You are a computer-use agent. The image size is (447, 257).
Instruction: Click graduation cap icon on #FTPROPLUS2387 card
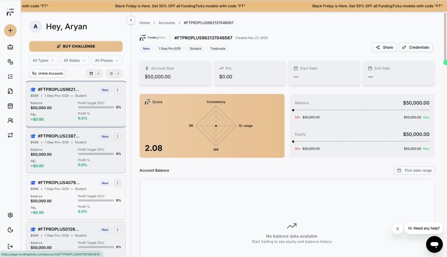(33, 136)
